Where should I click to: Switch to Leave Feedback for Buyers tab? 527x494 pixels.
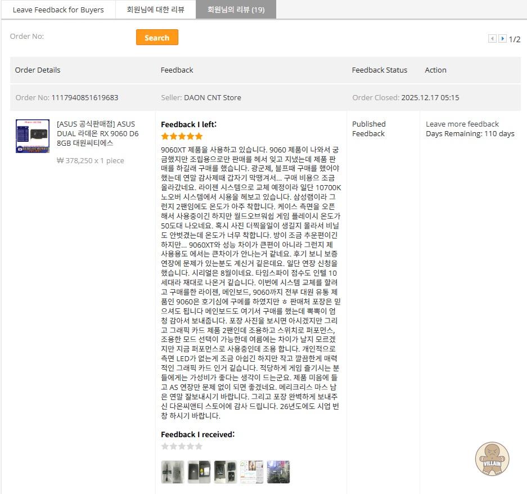point(58,10)
